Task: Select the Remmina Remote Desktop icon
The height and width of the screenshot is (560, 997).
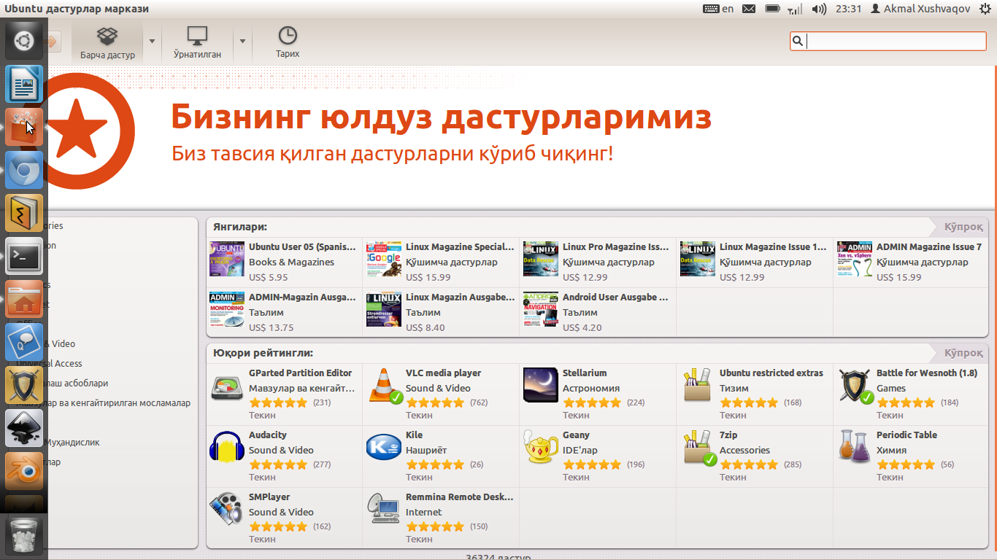Action: 384,509
